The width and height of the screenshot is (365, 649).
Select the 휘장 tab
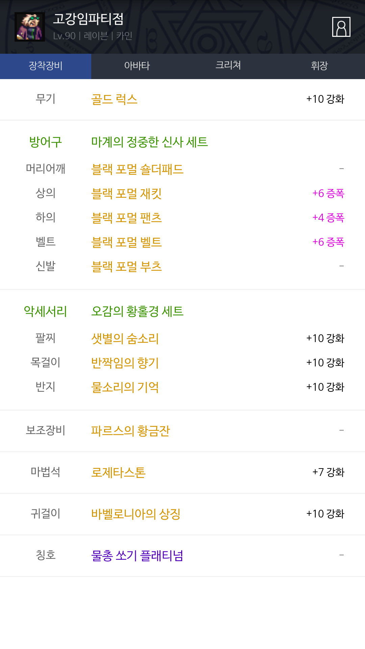(x=319, y=66)
